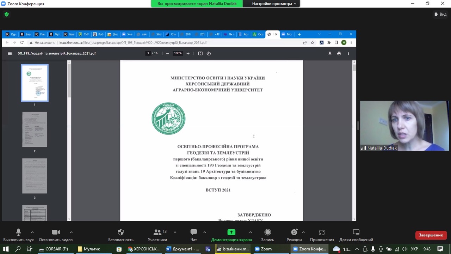Zoom out the PDF with minus
451x254 pixels.
coord(167,53)
